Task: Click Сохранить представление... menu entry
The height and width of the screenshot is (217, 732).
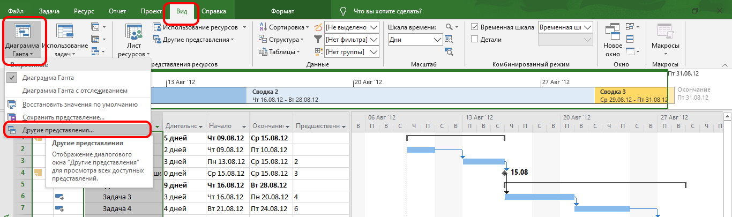Action: 63,117
